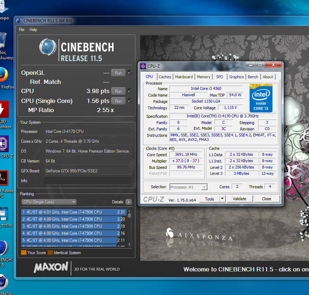This screenshot has width=309, height=295.
Task: Run the CPU benchmark
Action: point(118,91)
